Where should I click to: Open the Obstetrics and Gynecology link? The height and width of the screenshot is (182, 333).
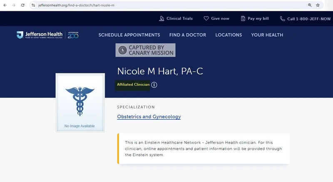[149, 117]
